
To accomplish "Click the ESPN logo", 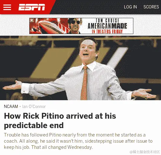I will click(32, 7).
